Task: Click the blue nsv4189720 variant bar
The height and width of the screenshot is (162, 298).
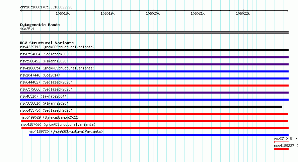Action: pos(159,135)
